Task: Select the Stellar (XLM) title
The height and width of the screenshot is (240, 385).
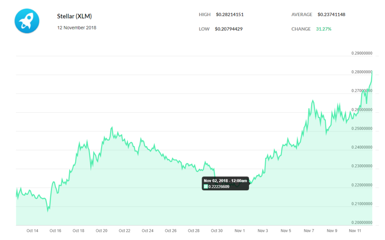Action: [x=74, y=16]
